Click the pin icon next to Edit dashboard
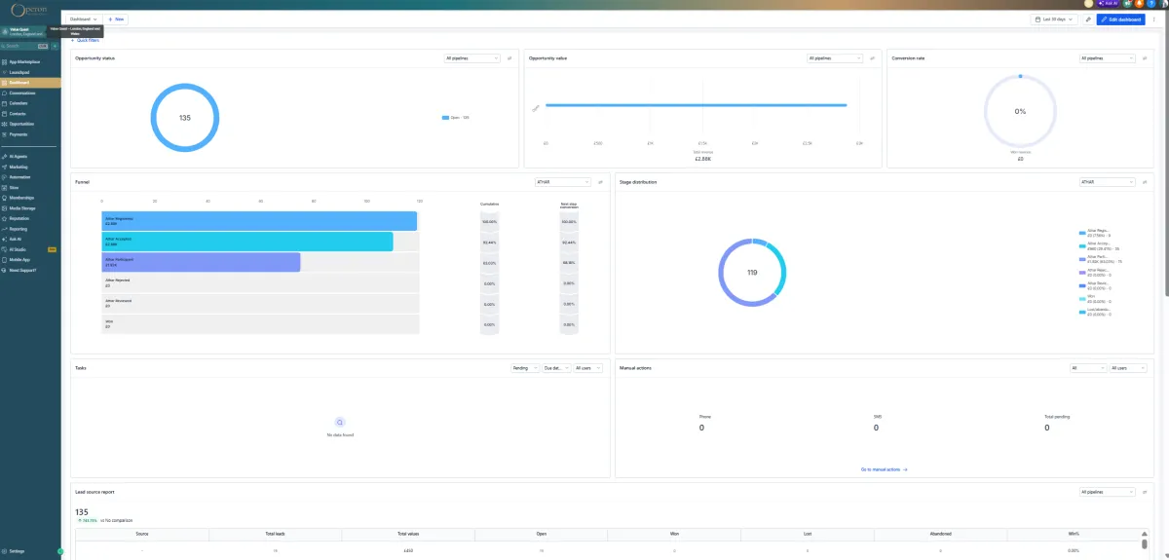The width and height of the screenshot is (1169, 560). point(1088,19)
